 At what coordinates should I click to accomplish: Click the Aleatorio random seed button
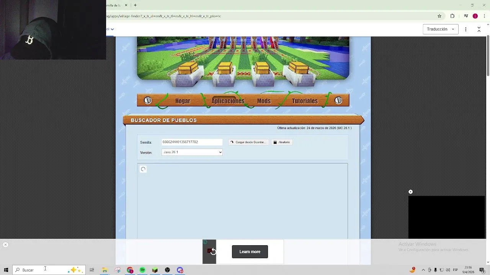click(x=282, y=142)
